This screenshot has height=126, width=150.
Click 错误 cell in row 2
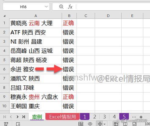point(69,32)
